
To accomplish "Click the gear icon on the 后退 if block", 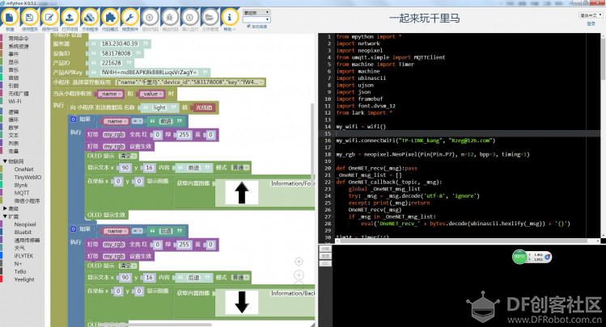I will click(74, 229).
